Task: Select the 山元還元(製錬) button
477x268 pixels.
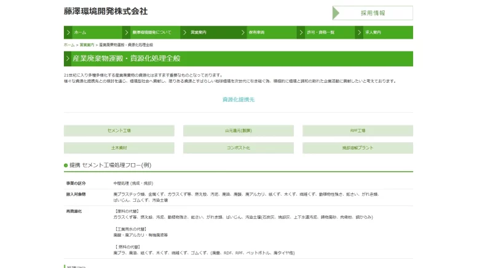Action: coord(238,131)
